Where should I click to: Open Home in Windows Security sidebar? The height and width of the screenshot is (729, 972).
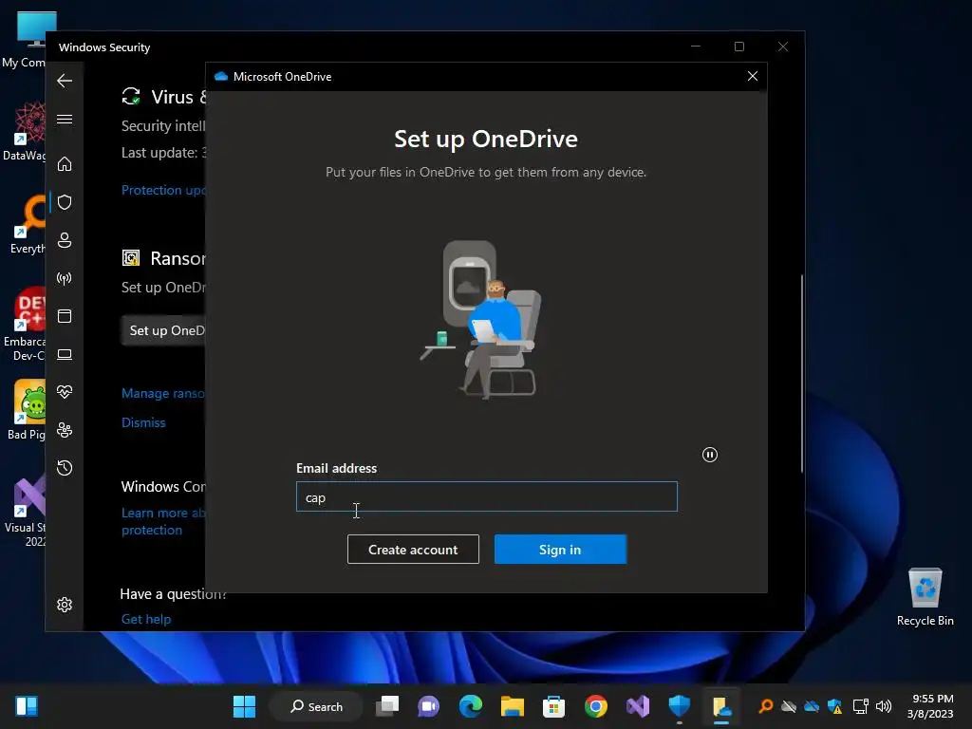click(65, 164)
